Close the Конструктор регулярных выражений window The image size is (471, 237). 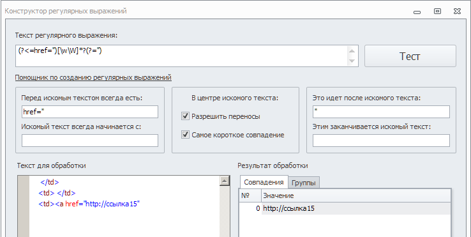tap(457, 11)
